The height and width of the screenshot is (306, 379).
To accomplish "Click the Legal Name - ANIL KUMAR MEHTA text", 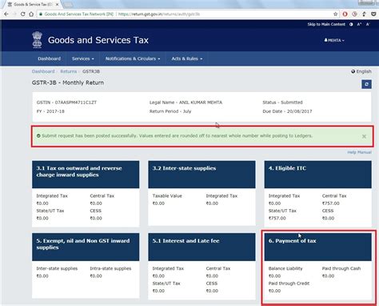I will (x=186, y=103).
